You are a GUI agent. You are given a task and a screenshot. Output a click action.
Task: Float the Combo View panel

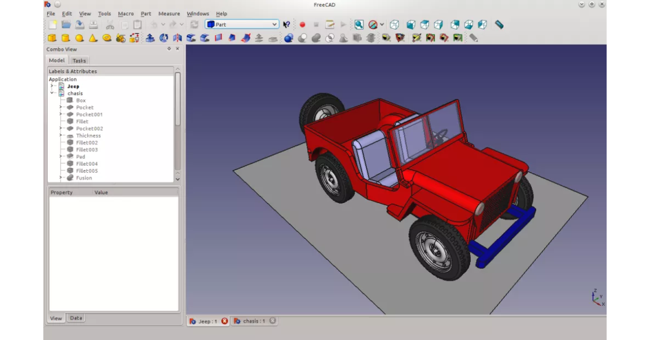[x=169, y=49]
